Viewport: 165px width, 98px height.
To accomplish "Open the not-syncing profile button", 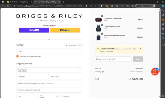I will coord(145,6).
